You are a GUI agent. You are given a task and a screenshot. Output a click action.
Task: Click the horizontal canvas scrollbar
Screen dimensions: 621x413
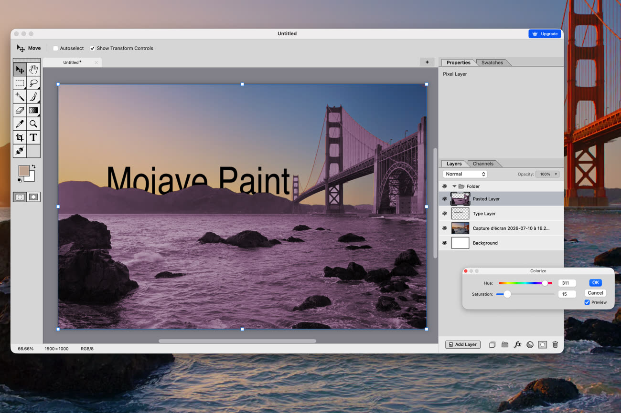tap(237, 341)
